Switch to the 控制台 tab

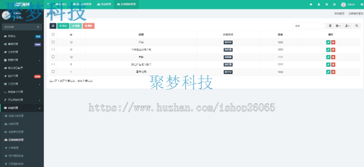[x=61, y=4]
